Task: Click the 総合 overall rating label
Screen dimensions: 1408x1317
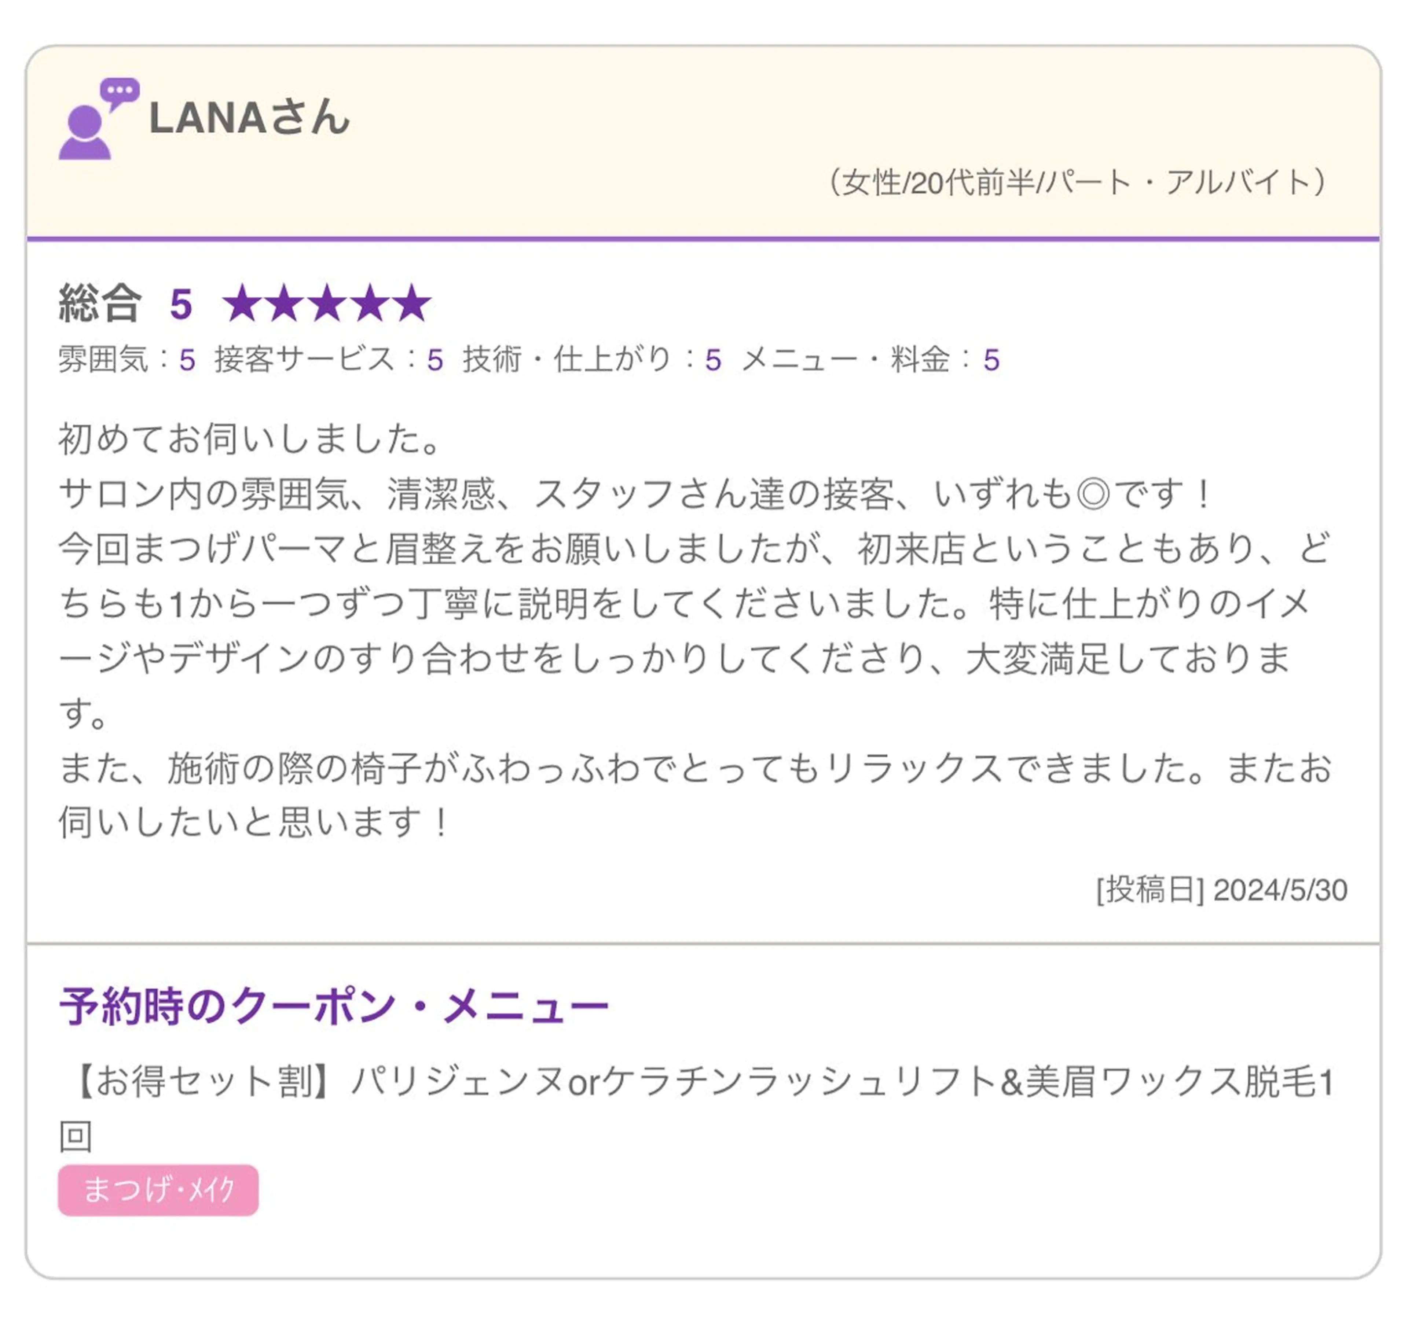Action: coord(100,304)
